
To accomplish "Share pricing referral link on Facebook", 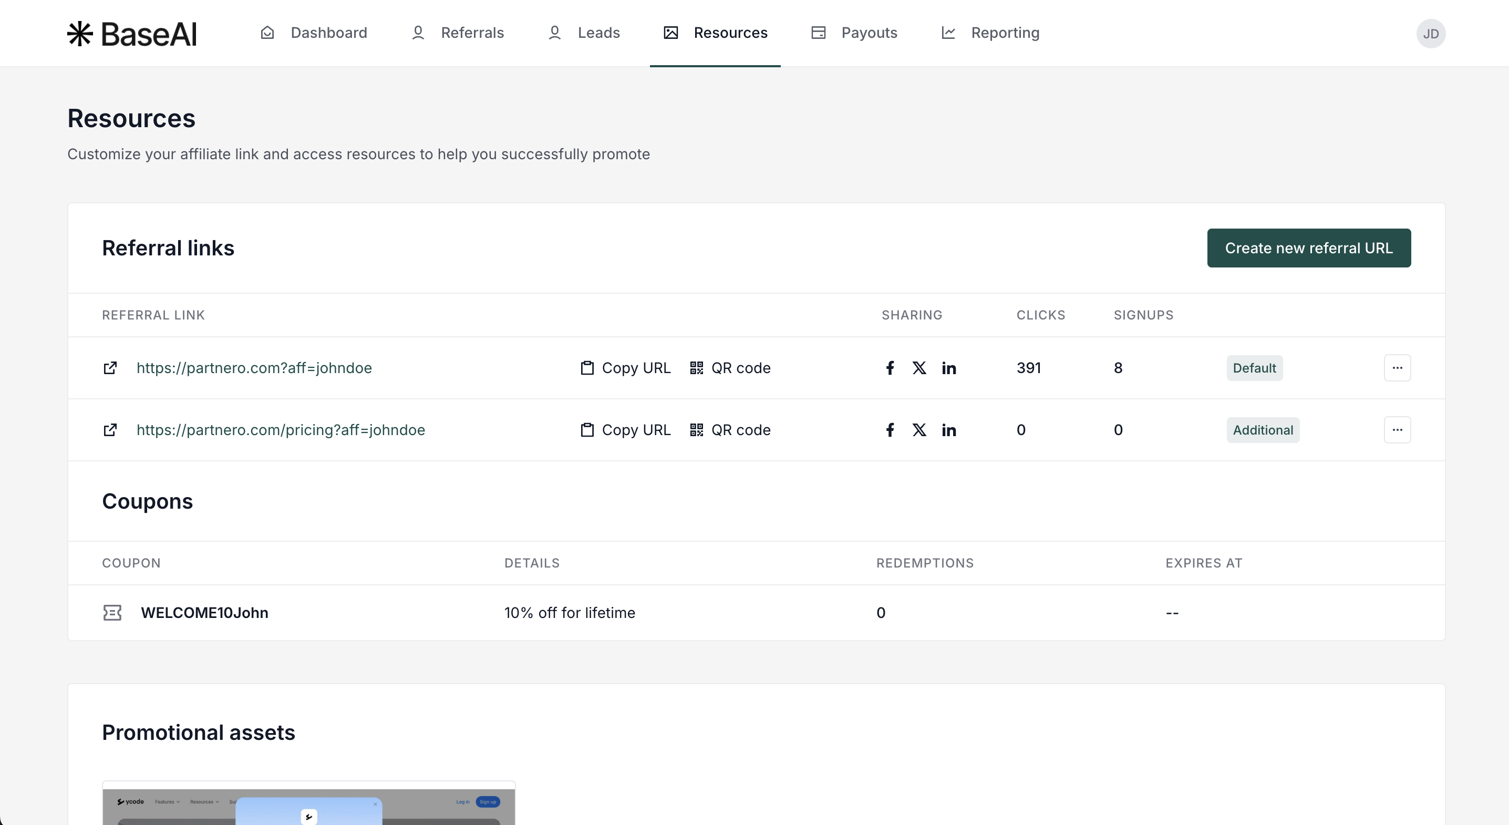I will coord(889,430).
